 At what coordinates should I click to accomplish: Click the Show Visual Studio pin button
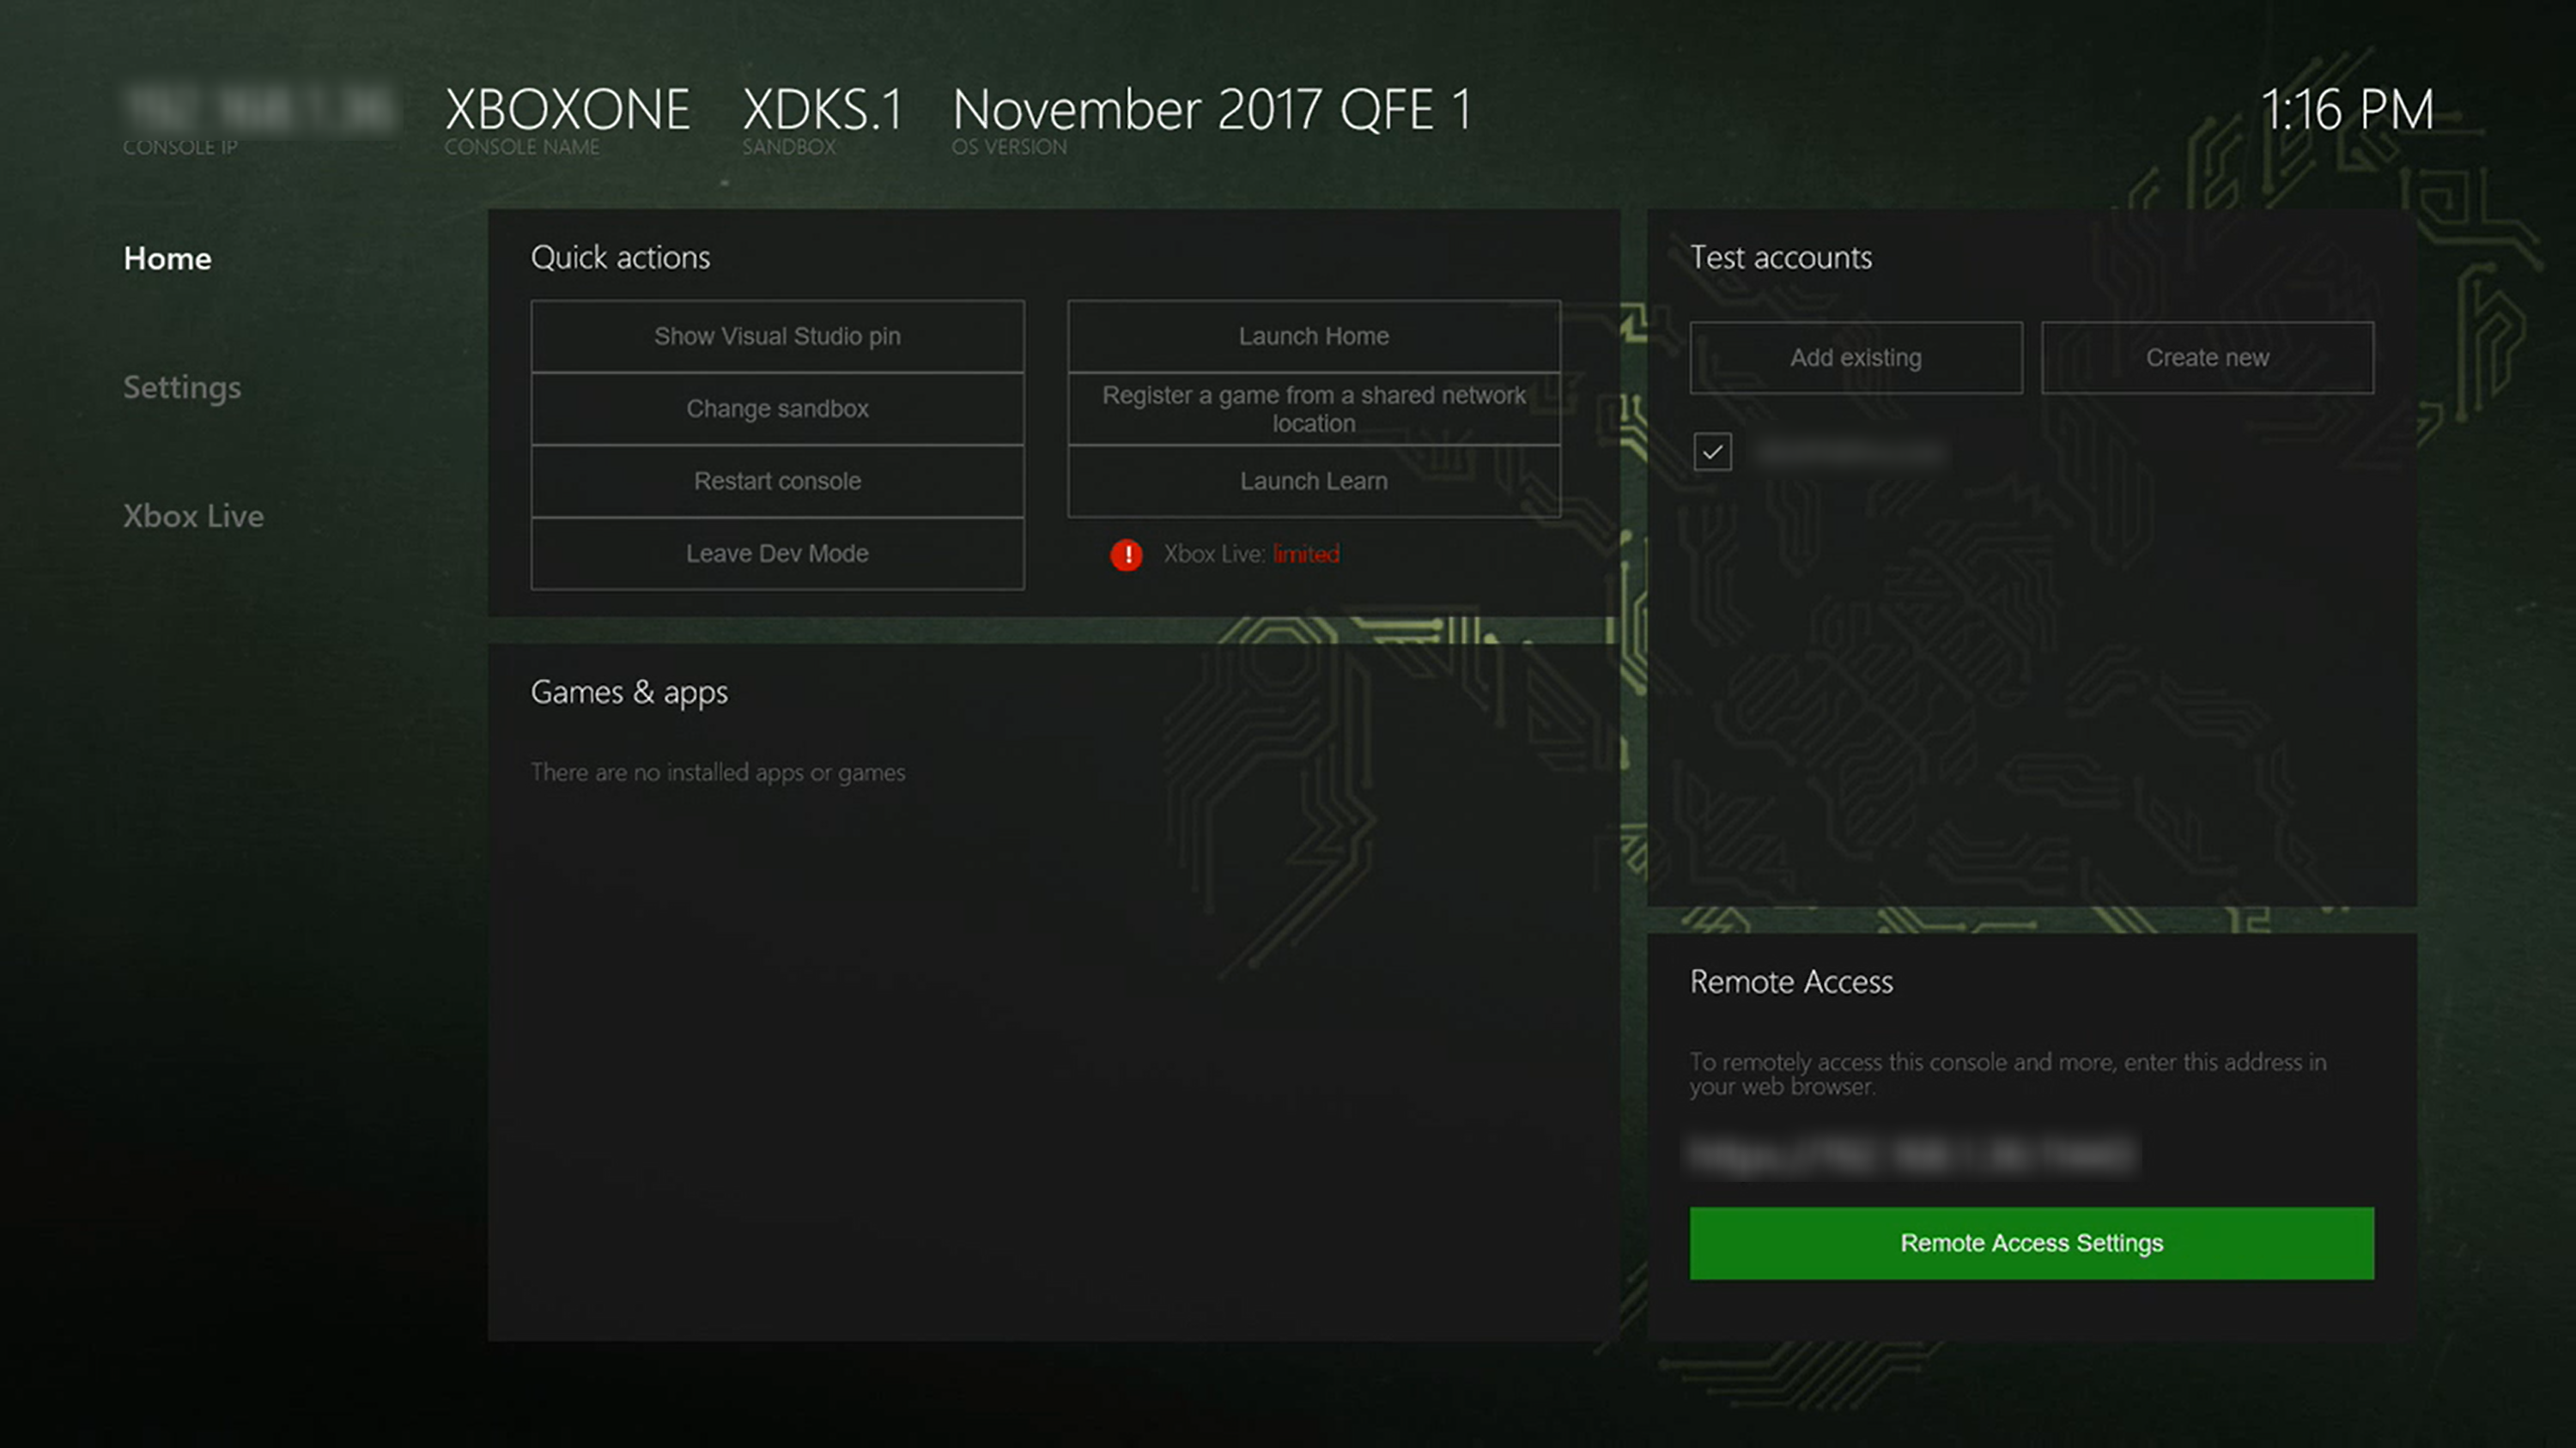coord(777,334)
